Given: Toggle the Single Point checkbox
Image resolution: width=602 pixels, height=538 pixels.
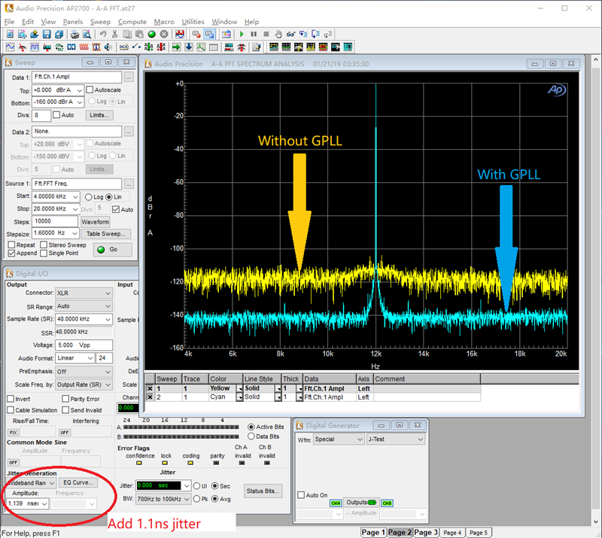Looking at the screenshot, I should click(x=44, y=253).
